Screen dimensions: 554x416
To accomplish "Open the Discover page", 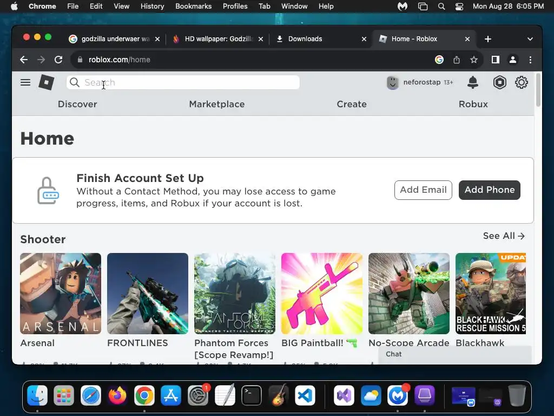I will click(x=77, y=104).
